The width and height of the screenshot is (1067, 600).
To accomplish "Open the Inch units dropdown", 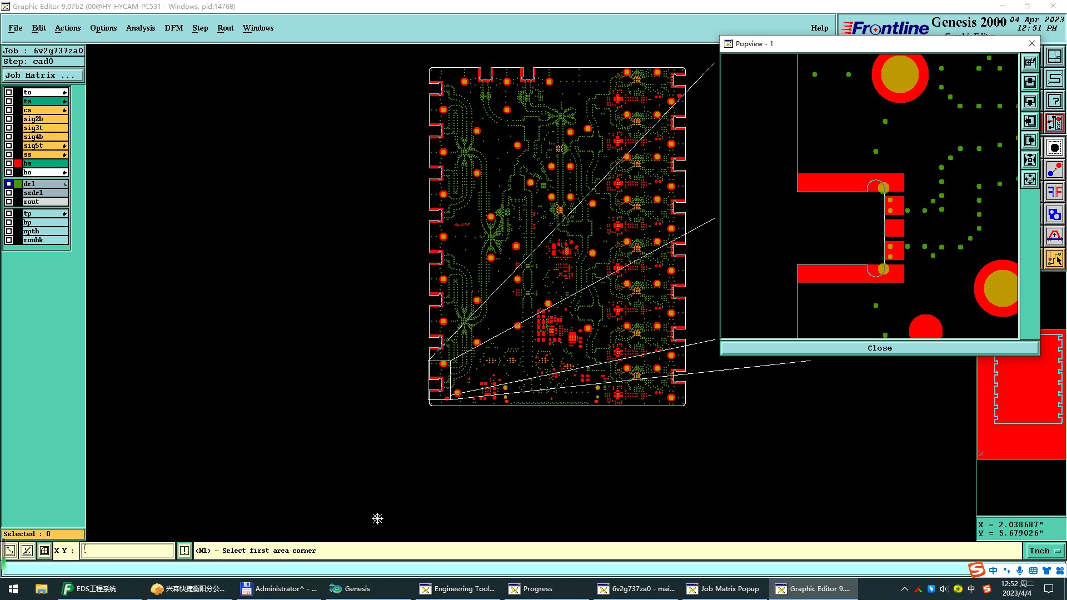I will pyautogui.click(x=1045, y=551).
